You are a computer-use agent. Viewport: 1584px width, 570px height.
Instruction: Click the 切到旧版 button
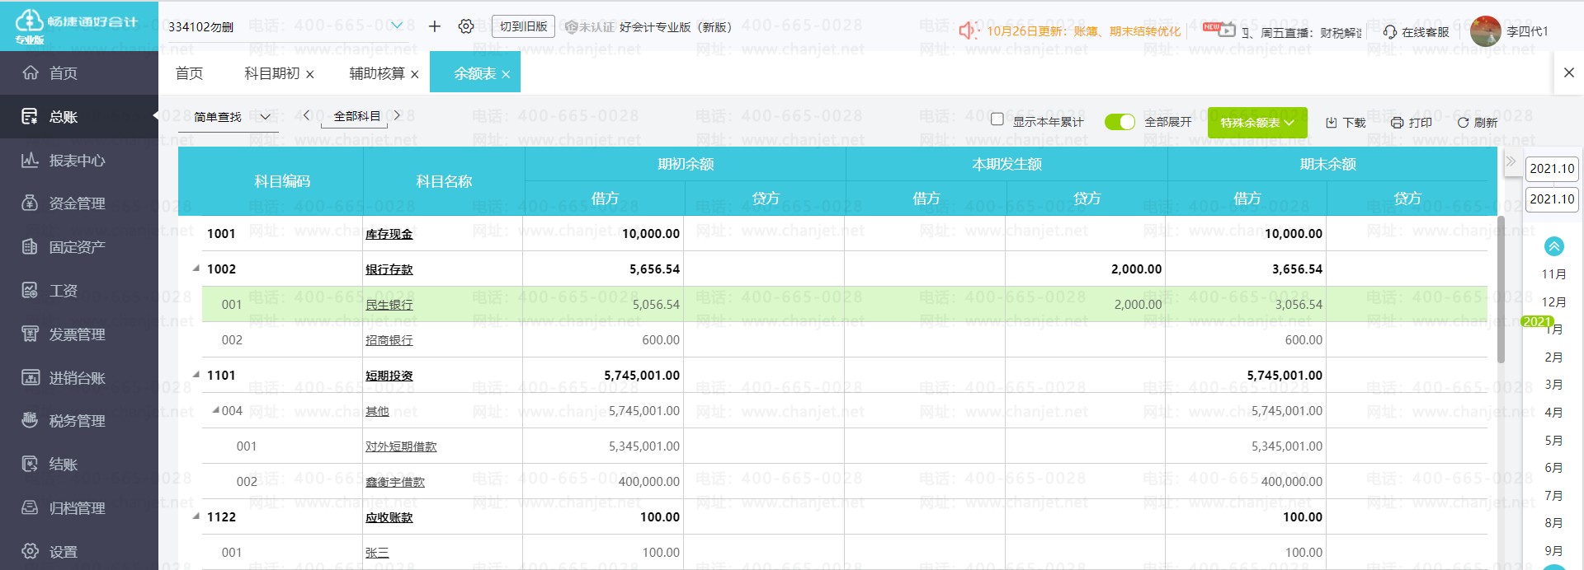tap(523, 26)
